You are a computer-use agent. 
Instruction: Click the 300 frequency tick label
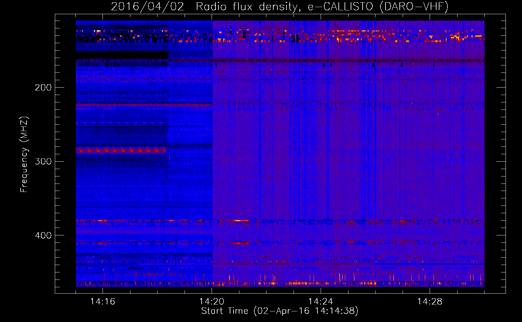pyautogui.click(x=43, y=161)
